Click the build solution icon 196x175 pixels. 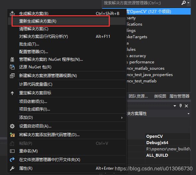(12, 13)
